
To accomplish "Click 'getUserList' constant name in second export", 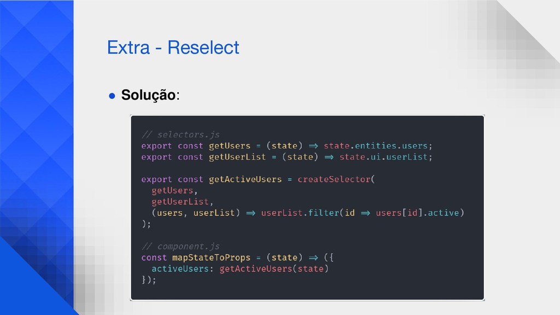I will pos(237,157).
